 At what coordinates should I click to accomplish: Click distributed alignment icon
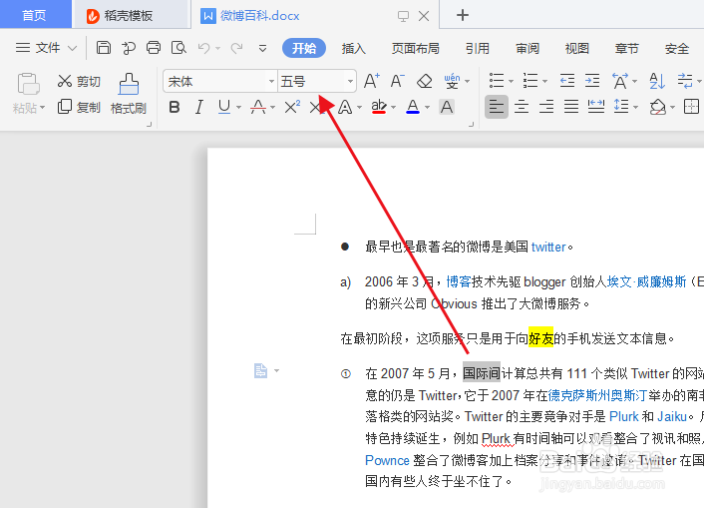(596, 107)
